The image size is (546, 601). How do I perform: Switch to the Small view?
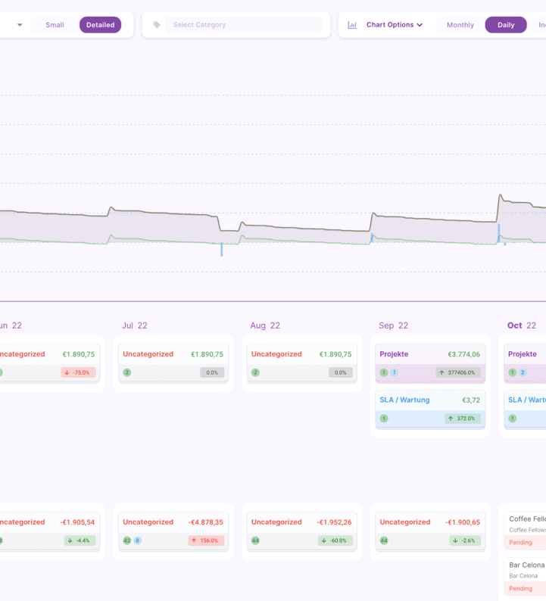[x=55, y=25]
